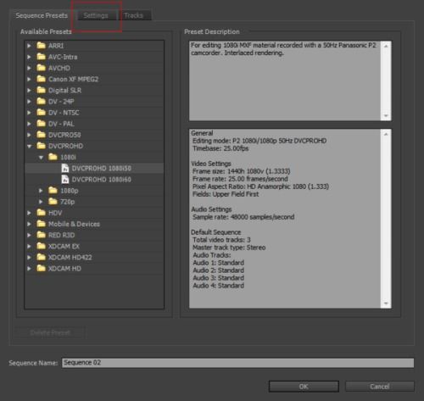Expand the AVCHD preset folder
This screenshot has height=401, width=424.
tap(29, 68)
